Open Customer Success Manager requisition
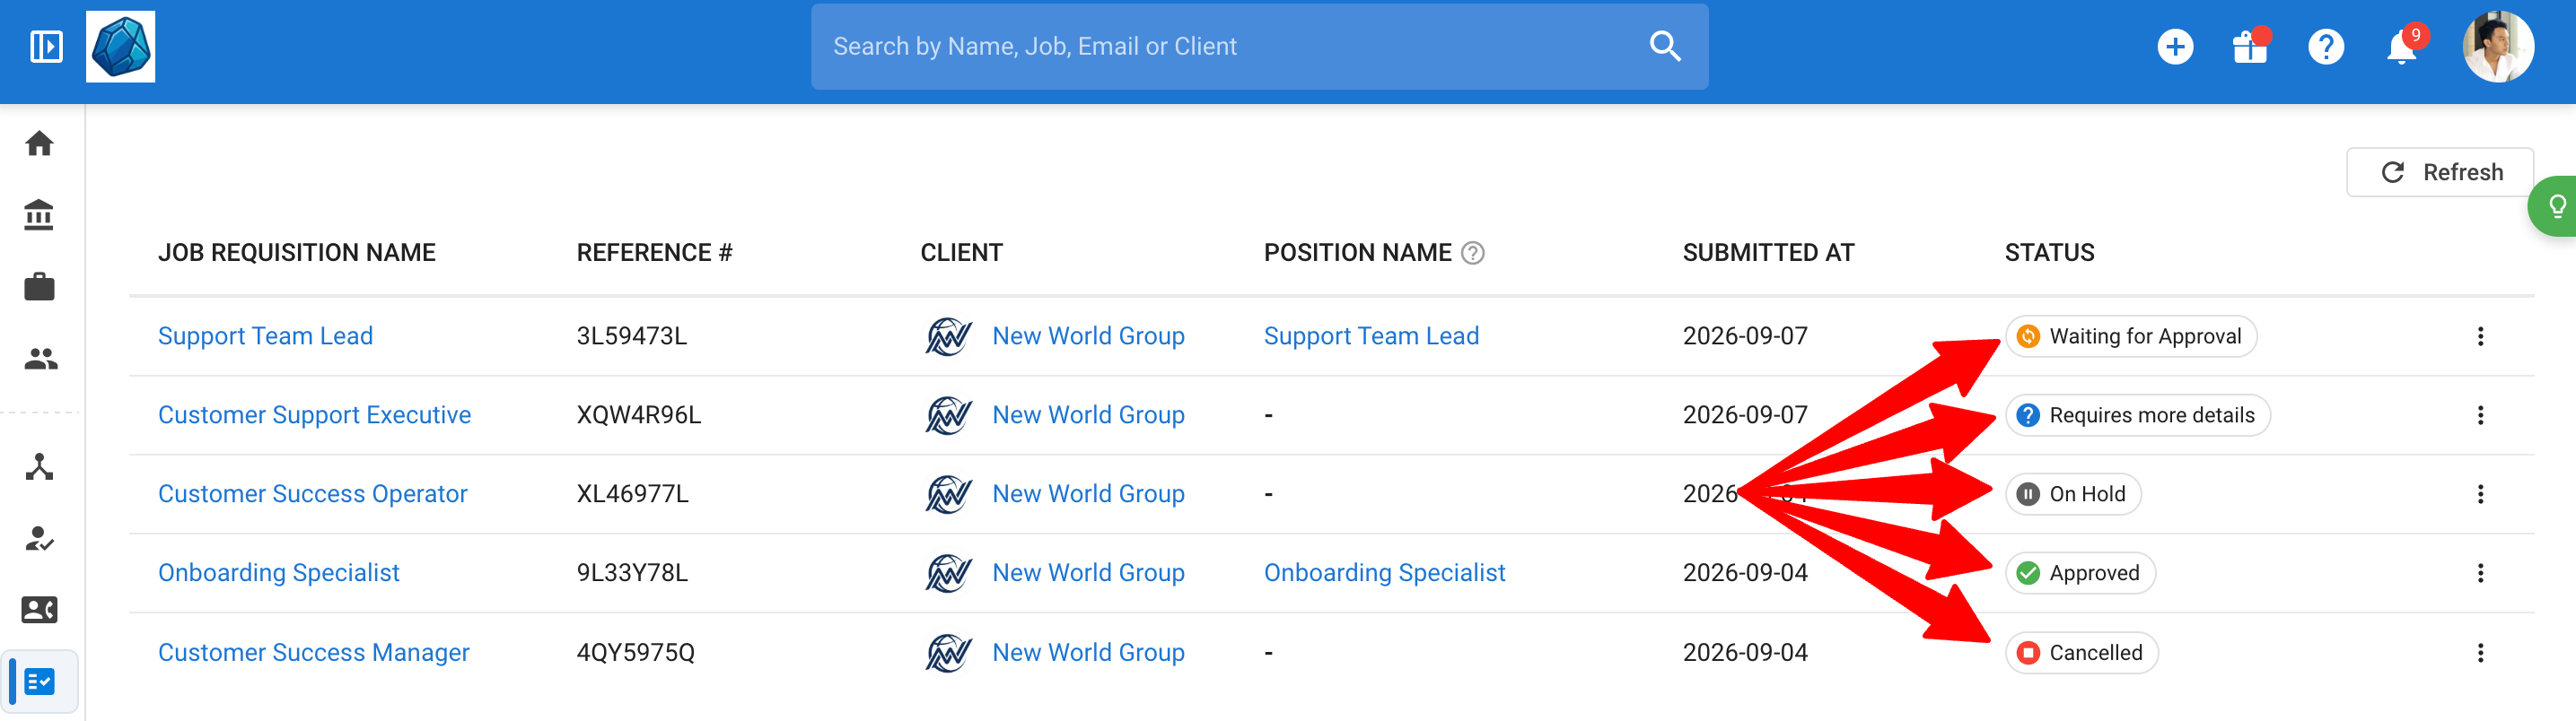 [x=313, y=652]
